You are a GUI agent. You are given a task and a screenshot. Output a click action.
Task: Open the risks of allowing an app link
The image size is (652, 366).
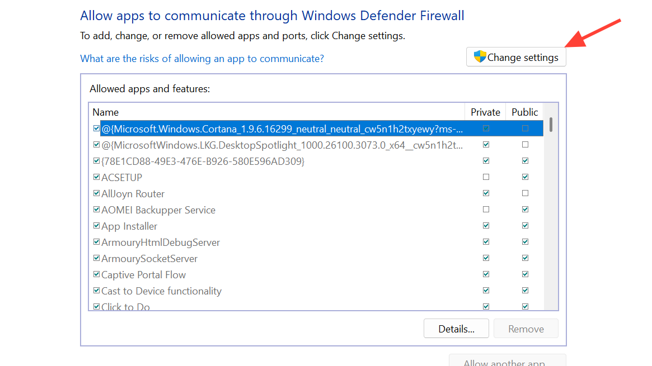(x=202, y=59)
